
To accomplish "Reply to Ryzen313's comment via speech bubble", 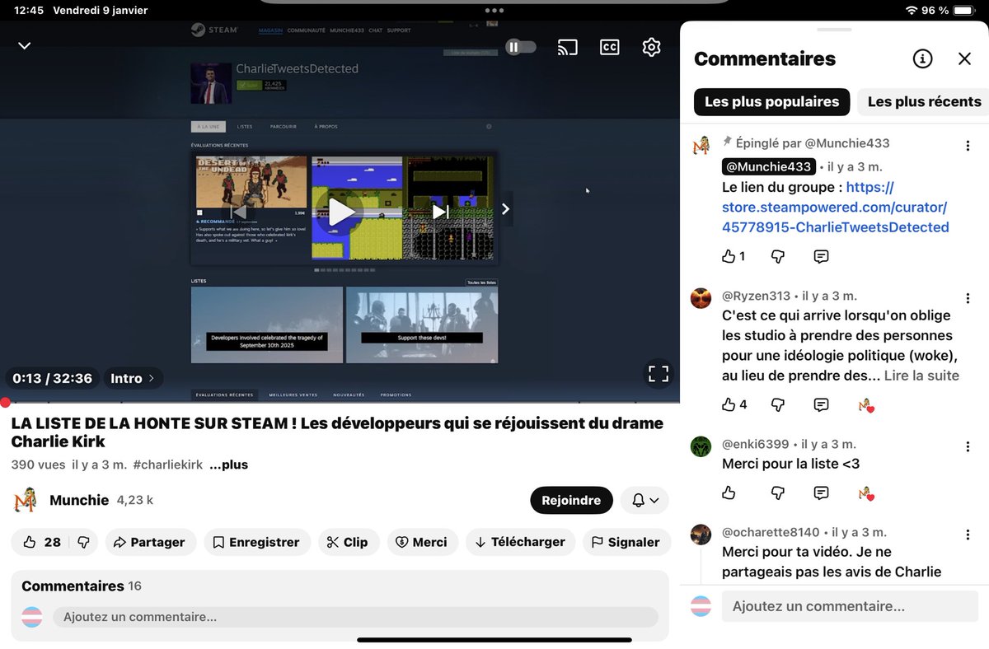I will pyautogui.click(x=821, y=404).
